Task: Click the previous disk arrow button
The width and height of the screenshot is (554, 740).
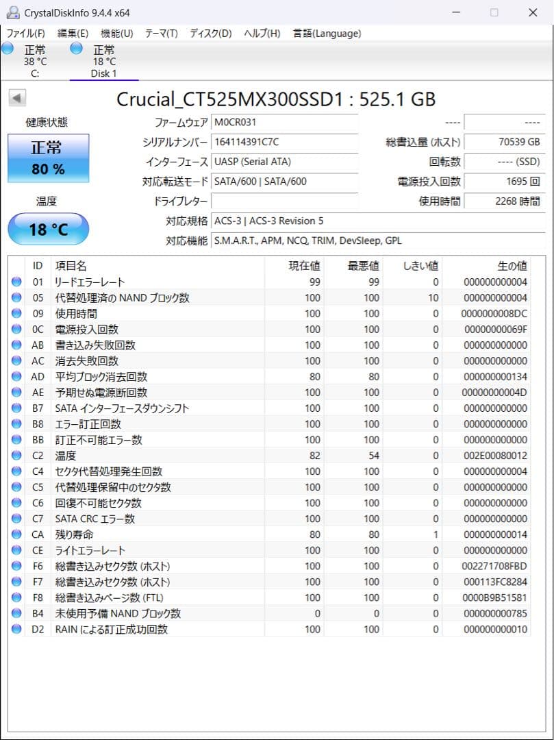Action: 17,98
